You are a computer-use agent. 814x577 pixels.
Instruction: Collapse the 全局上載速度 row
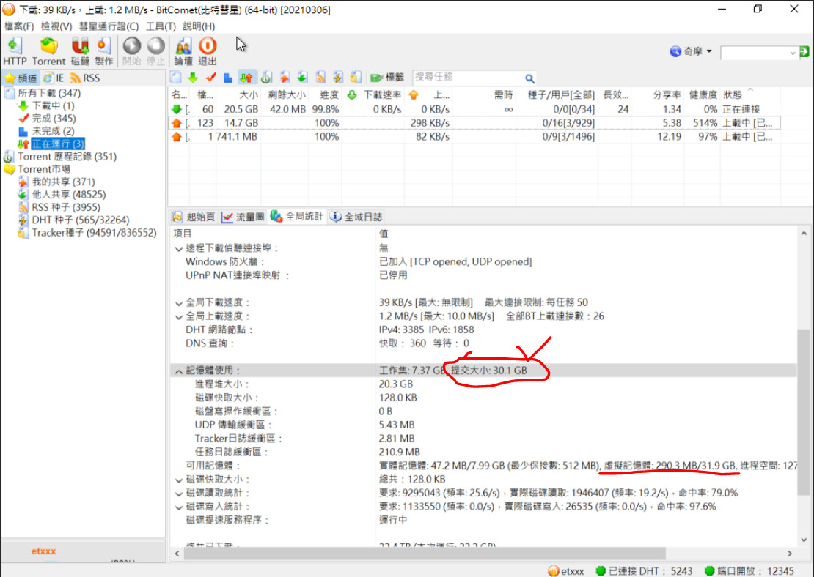179,317
